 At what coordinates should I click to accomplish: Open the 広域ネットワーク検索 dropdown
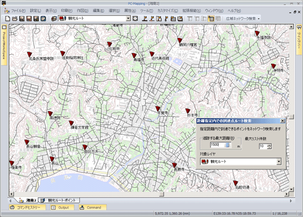coord(242,19)
